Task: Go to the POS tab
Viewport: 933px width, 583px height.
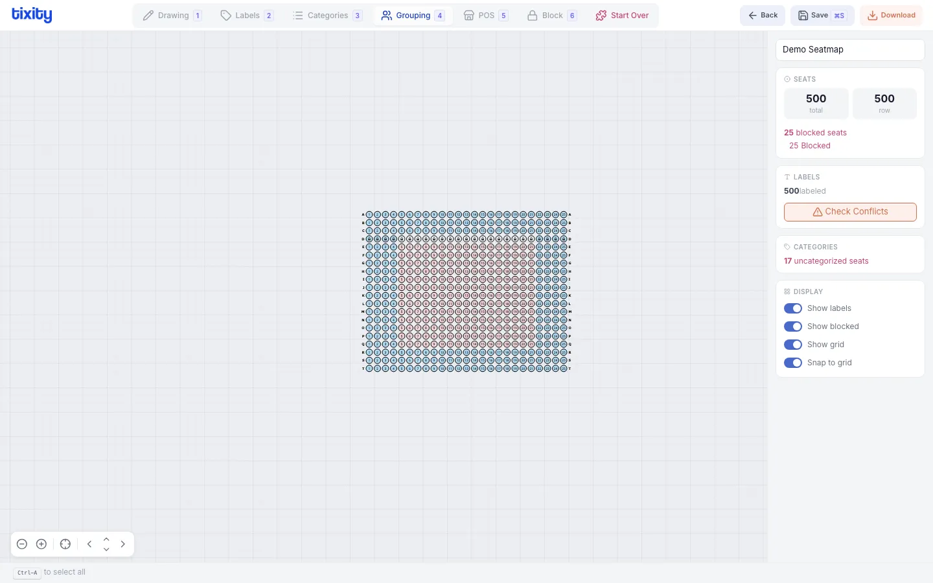Action: (485, 16)
